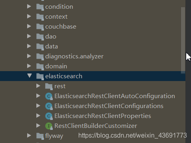Expand the domain package arrow

(x=29, y=66)
